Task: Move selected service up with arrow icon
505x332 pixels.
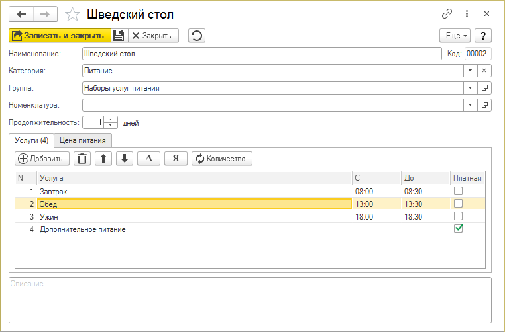Action: (103, 159)
